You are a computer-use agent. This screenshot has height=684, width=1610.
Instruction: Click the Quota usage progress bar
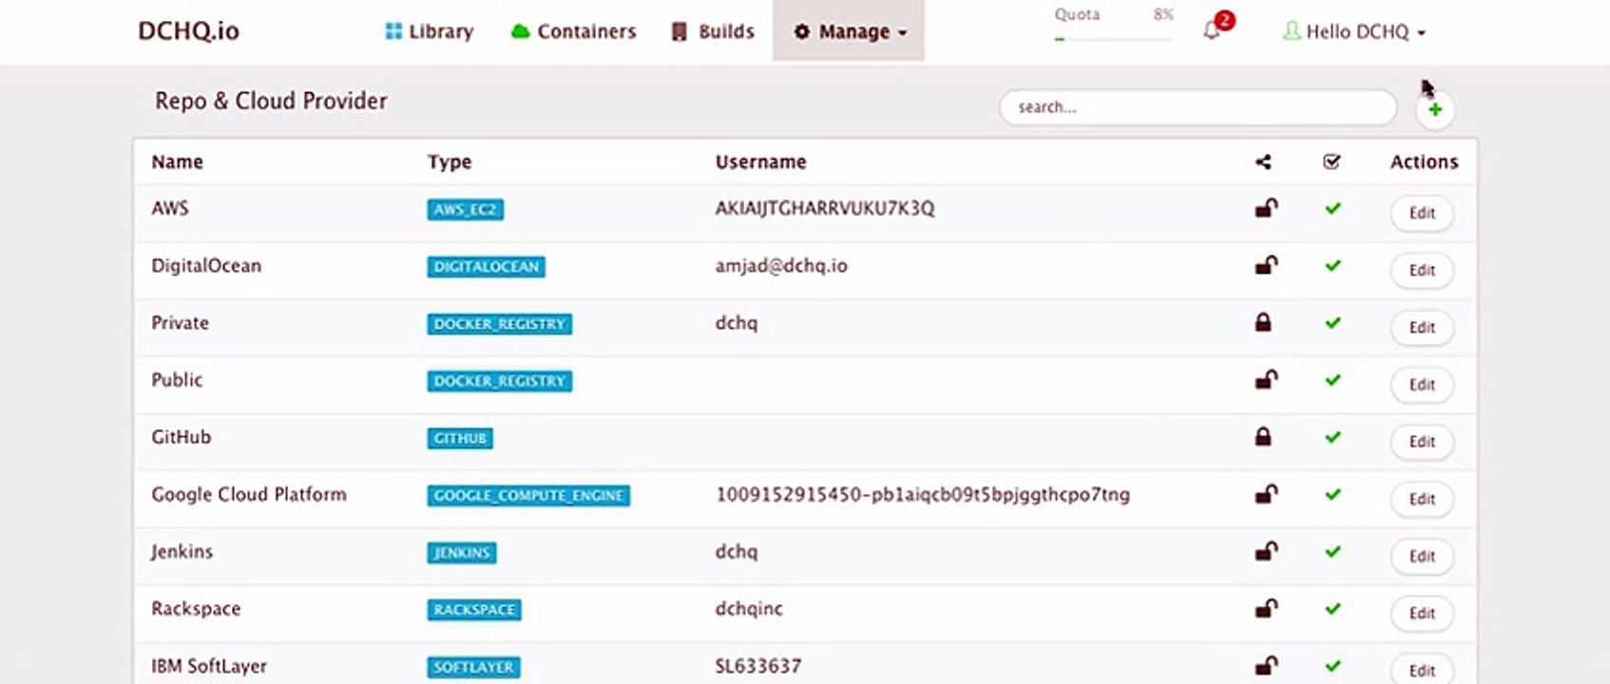[1114, 39]
